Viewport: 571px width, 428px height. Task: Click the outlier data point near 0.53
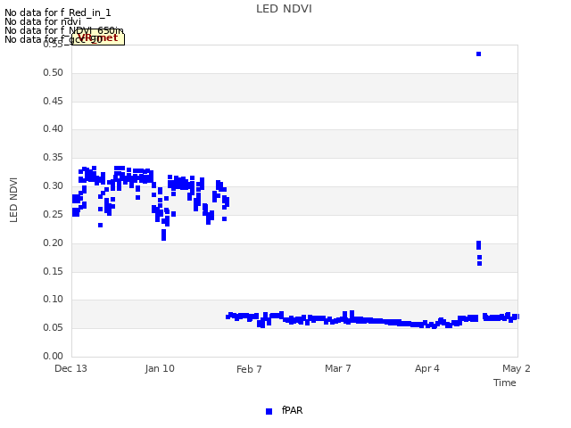click(x=478, y=53)
